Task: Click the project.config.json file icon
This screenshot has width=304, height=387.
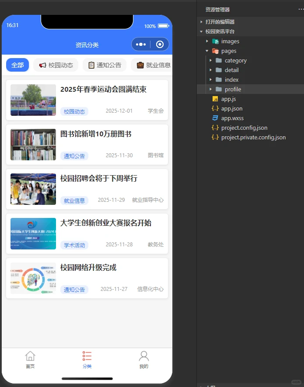Action: tap(215, 128)
